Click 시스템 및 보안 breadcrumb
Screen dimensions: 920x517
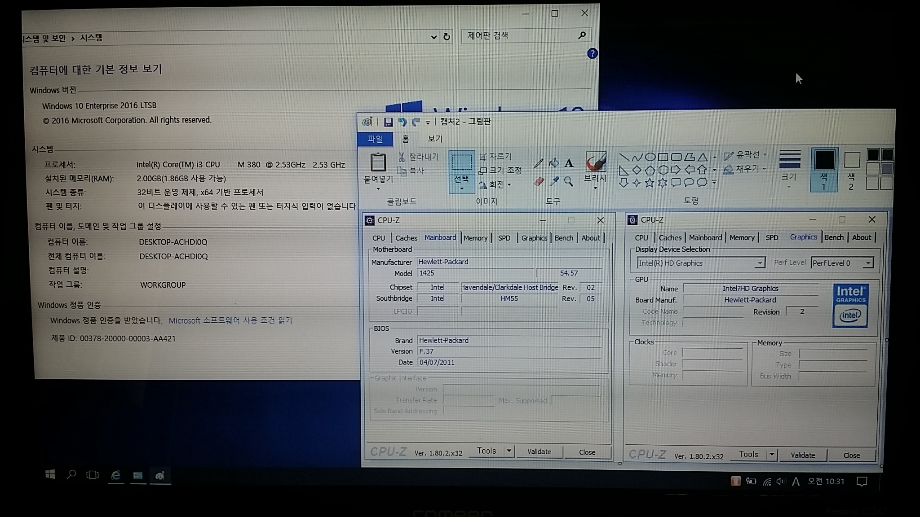click(x=44, y=39)
